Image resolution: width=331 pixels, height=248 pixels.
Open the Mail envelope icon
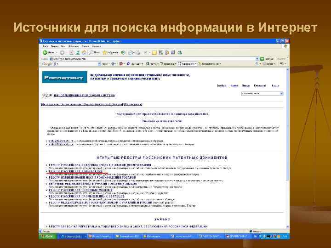coord(131,52)
